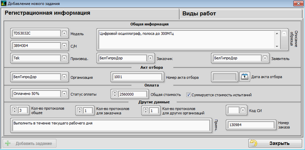305x150 pixels.
Task: Switch to Виды работ tab
Action: click(x=240, y=14)
